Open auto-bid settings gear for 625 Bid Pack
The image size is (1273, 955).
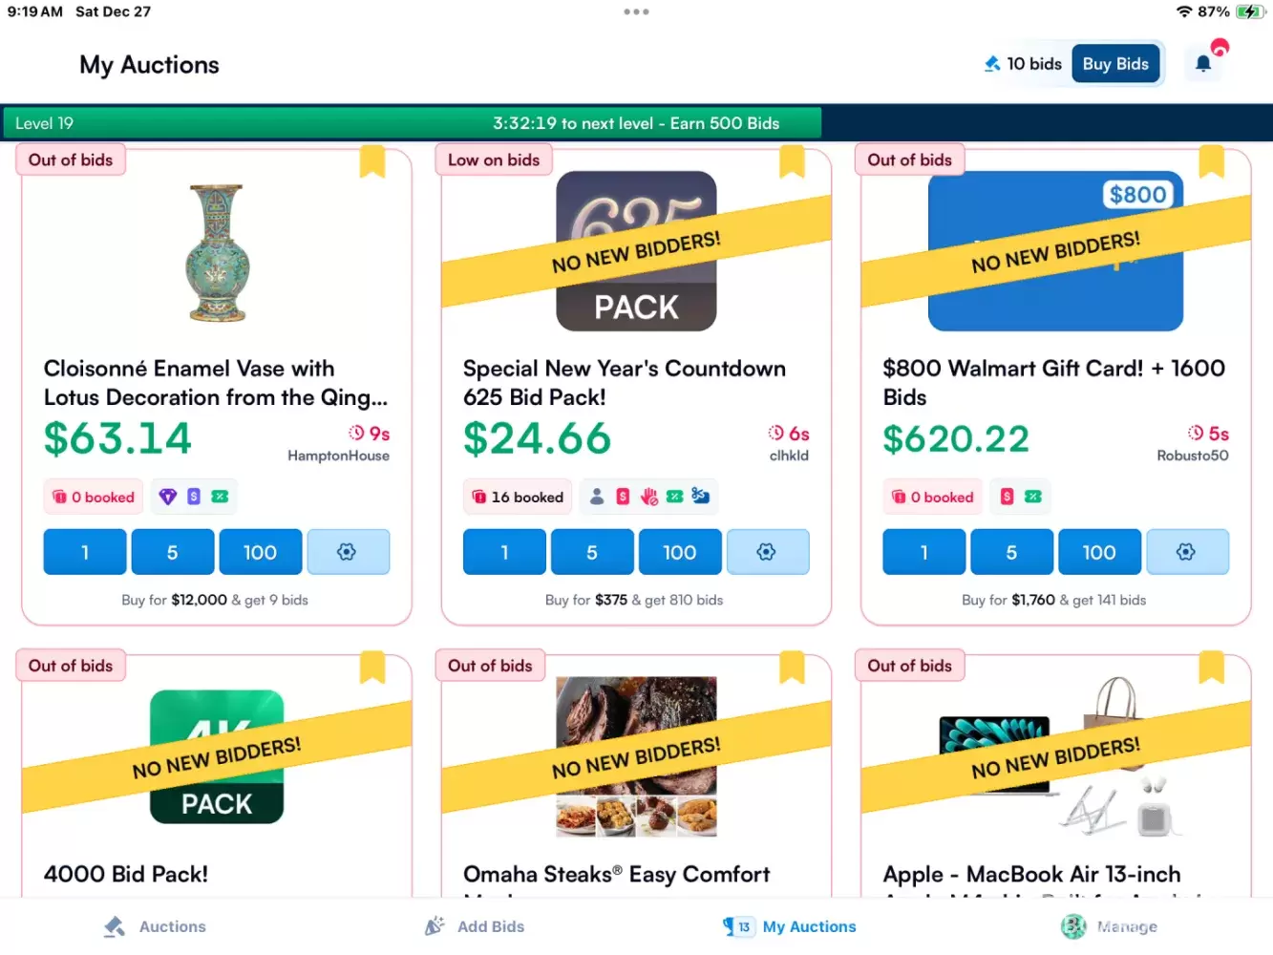click(768, 552)
